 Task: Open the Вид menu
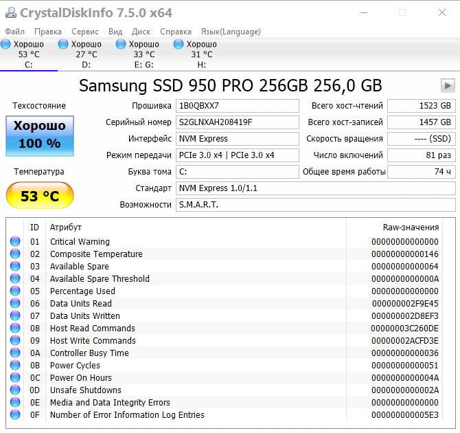coord(115,32)
